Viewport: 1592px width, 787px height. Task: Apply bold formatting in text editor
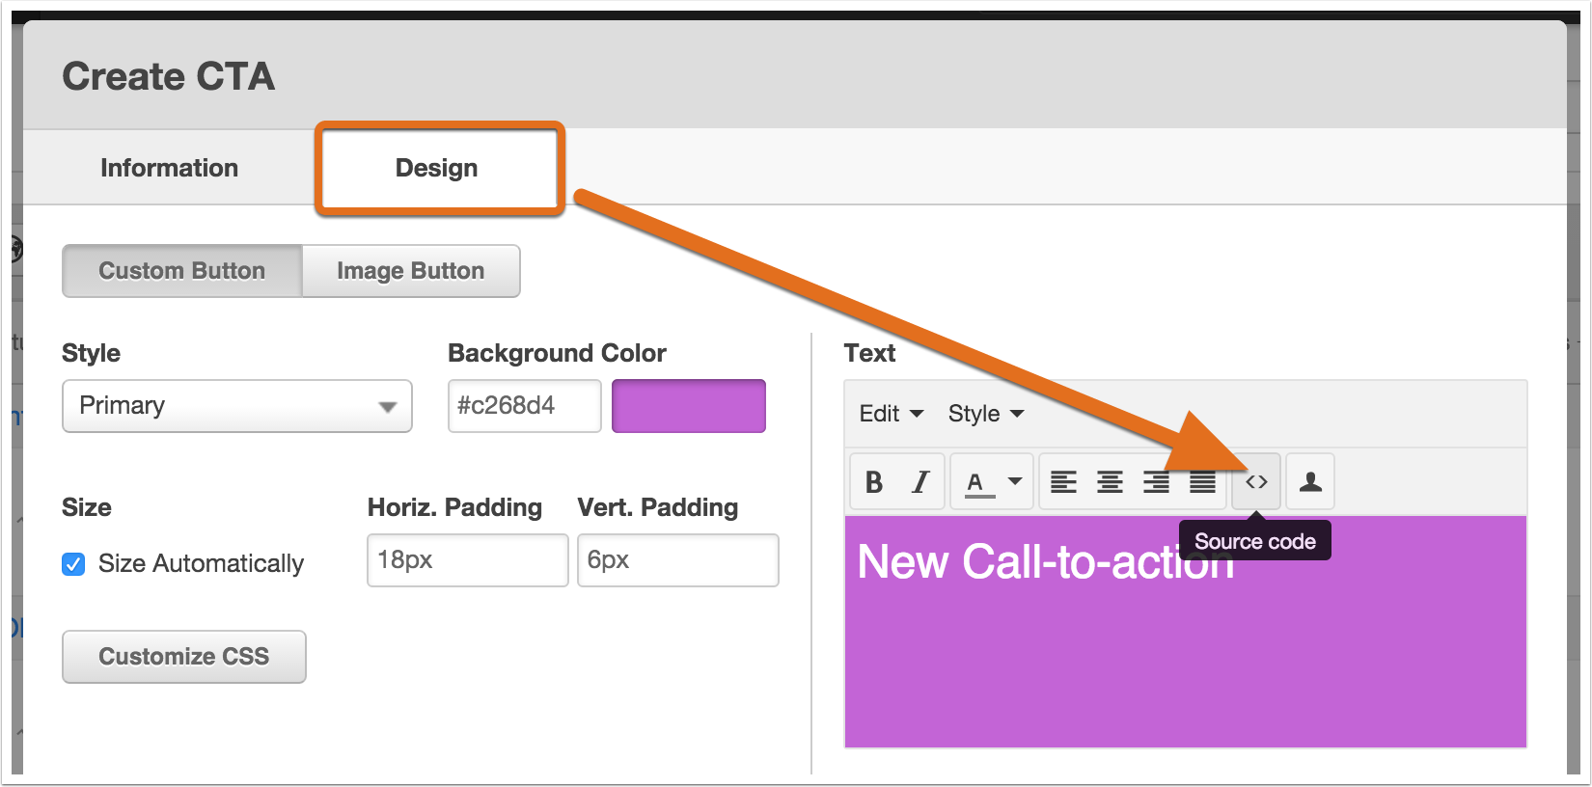(874, 481)
